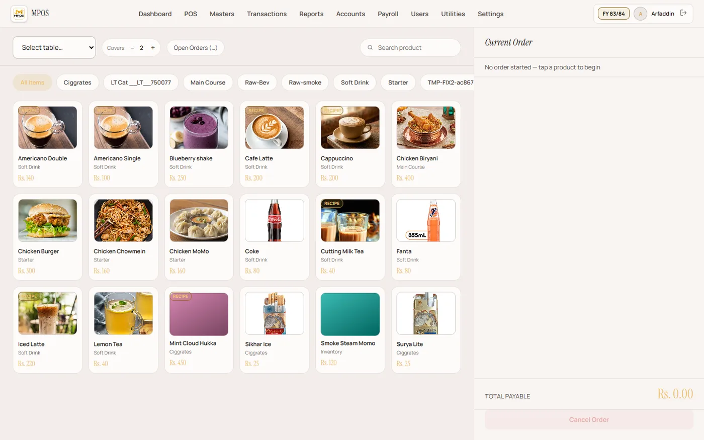704x440 pixels.
Task: Add Blueberry shake to the order
Action: (199, 144)
